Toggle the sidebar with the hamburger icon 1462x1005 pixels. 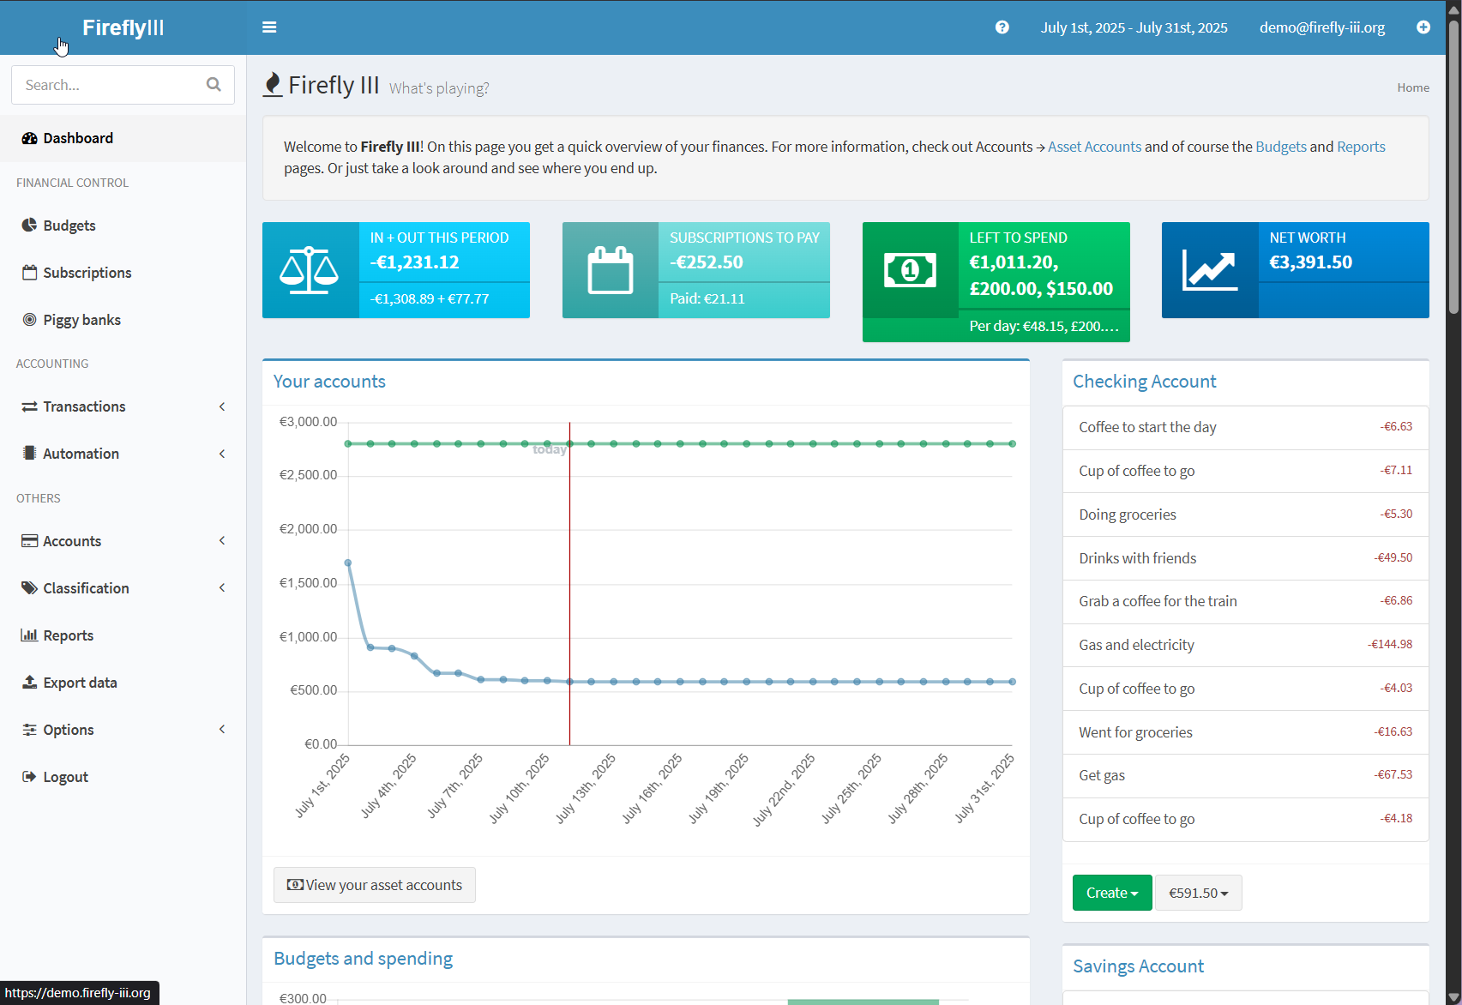269,27
